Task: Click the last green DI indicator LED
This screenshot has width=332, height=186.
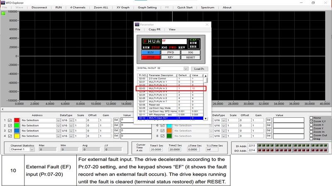Action: click(326, 145)
